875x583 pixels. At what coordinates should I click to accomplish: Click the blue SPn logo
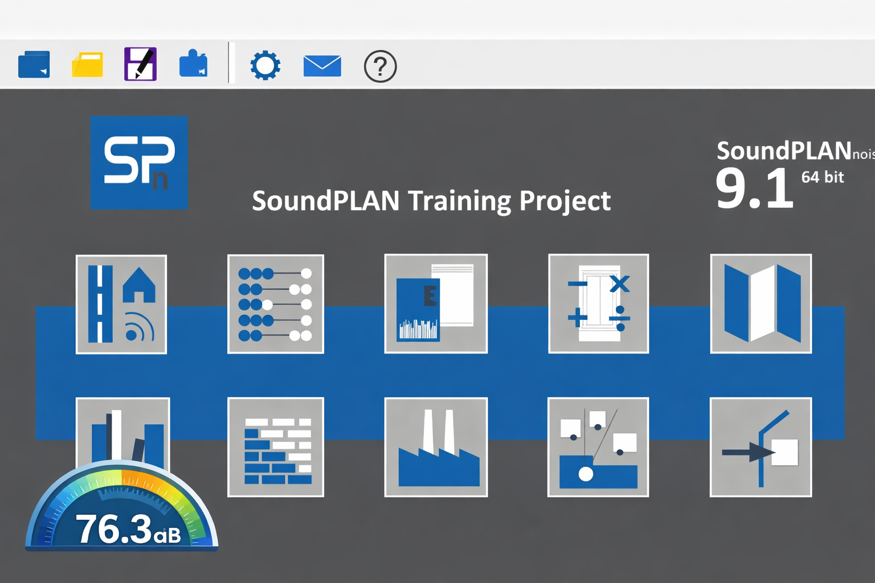pyautogui.click(x=139, y=163)
